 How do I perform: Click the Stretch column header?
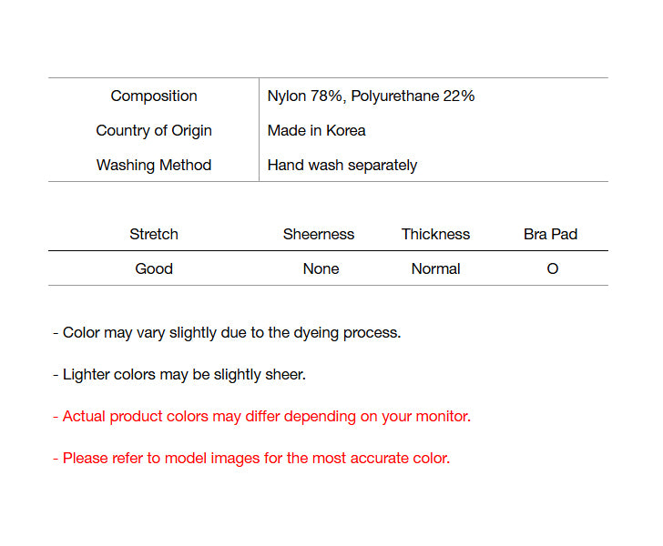(154, 234)
